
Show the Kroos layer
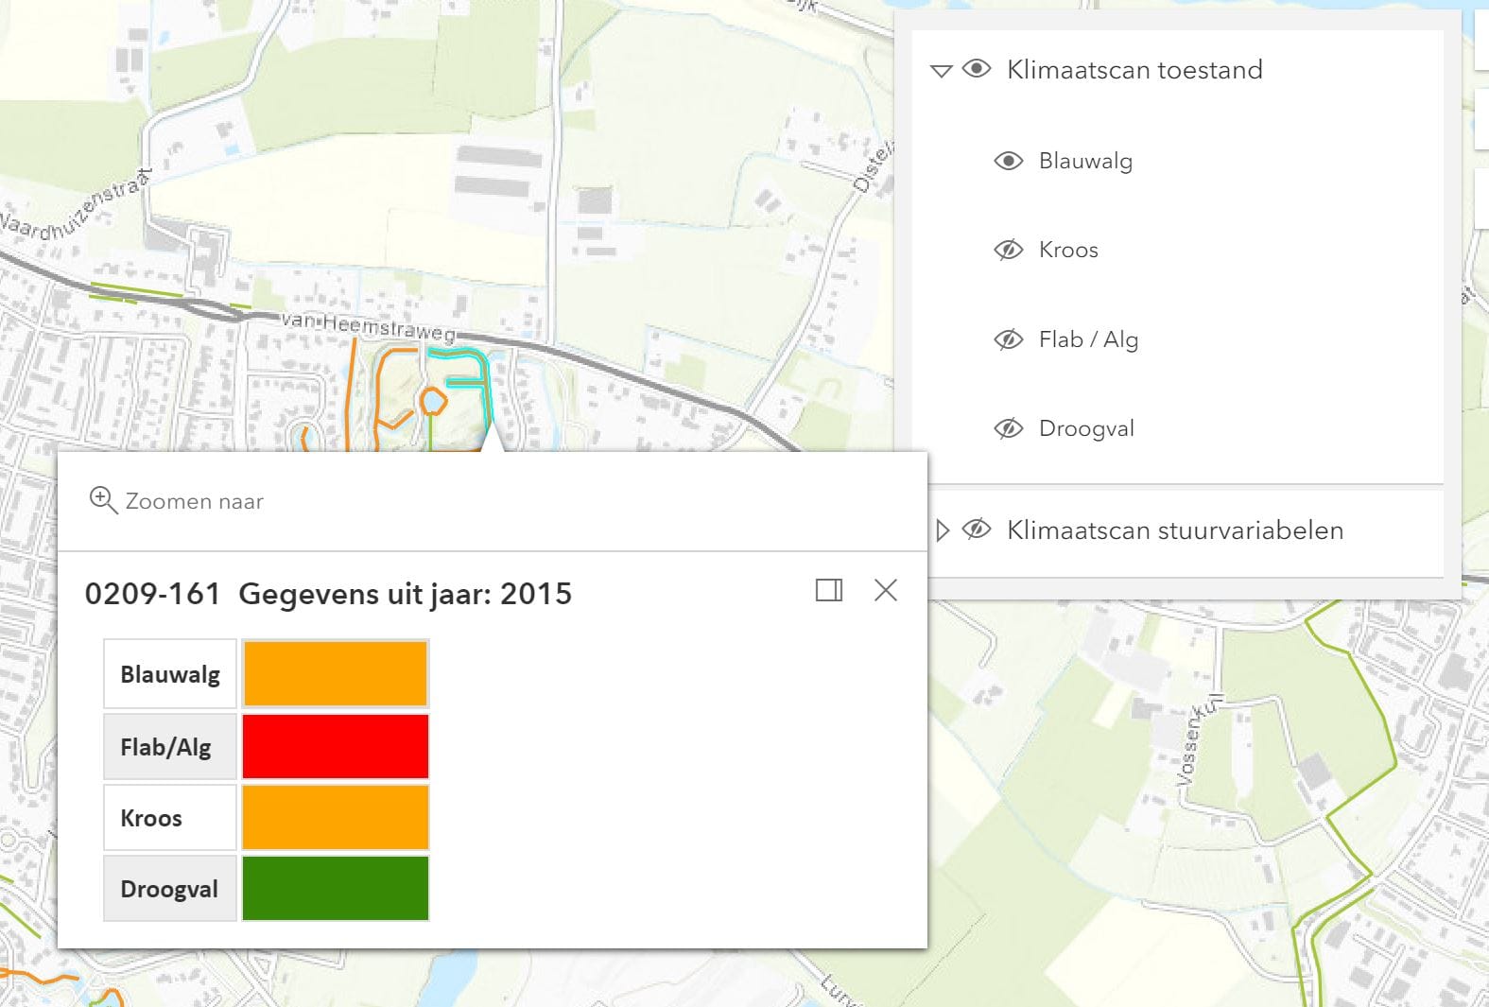coord(1009,250)
